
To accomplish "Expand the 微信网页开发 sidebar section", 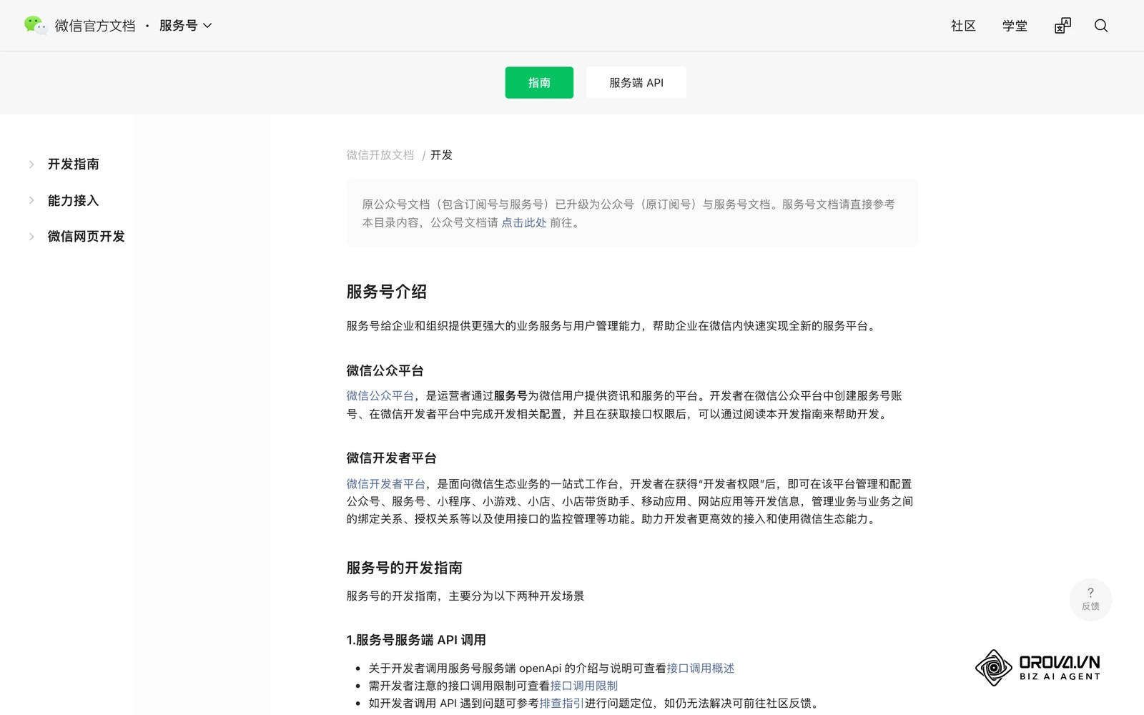I will (x=31, y=237).
